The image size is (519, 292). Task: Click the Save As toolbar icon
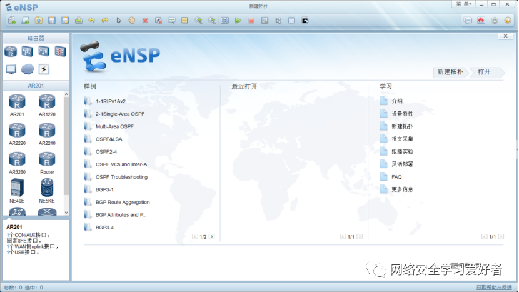pos(65,21)
